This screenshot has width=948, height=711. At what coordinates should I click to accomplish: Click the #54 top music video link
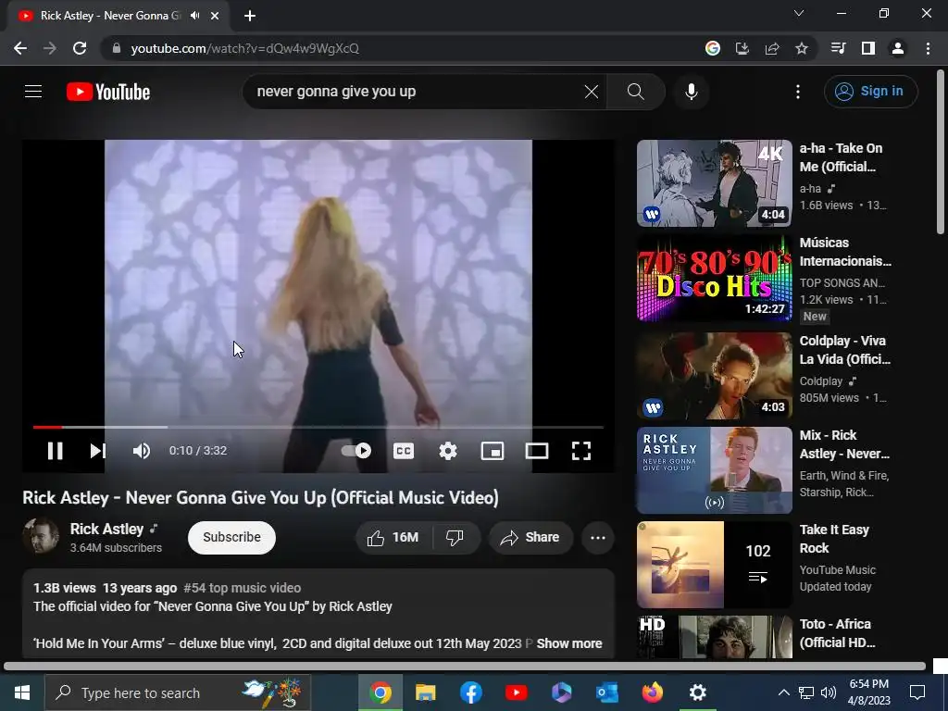242,588
